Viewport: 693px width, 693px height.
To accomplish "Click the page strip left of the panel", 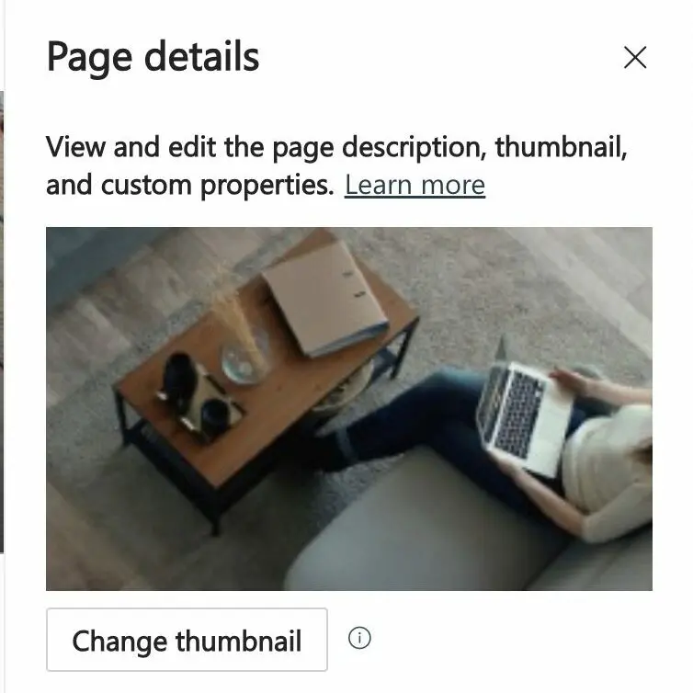I will pyautogui.click(x=2, y=322).
